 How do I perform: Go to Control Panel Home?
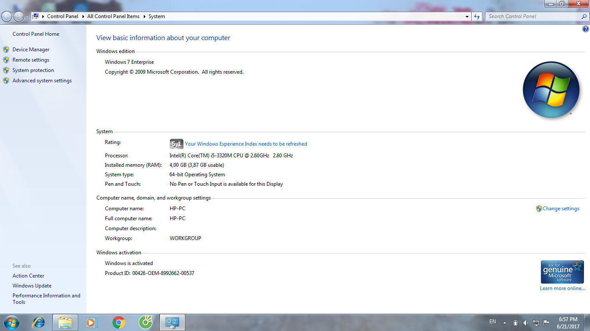[x=36, y=34]
